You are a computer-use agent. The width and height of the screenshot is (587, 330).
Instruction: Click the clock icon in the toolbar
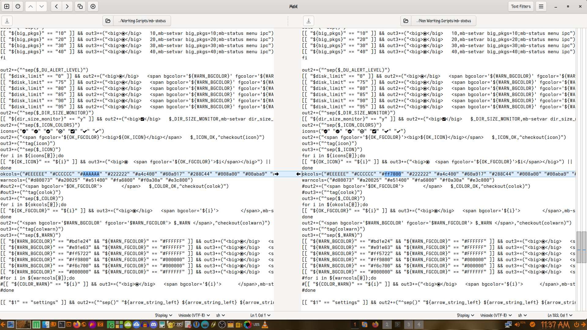(18, 6)
